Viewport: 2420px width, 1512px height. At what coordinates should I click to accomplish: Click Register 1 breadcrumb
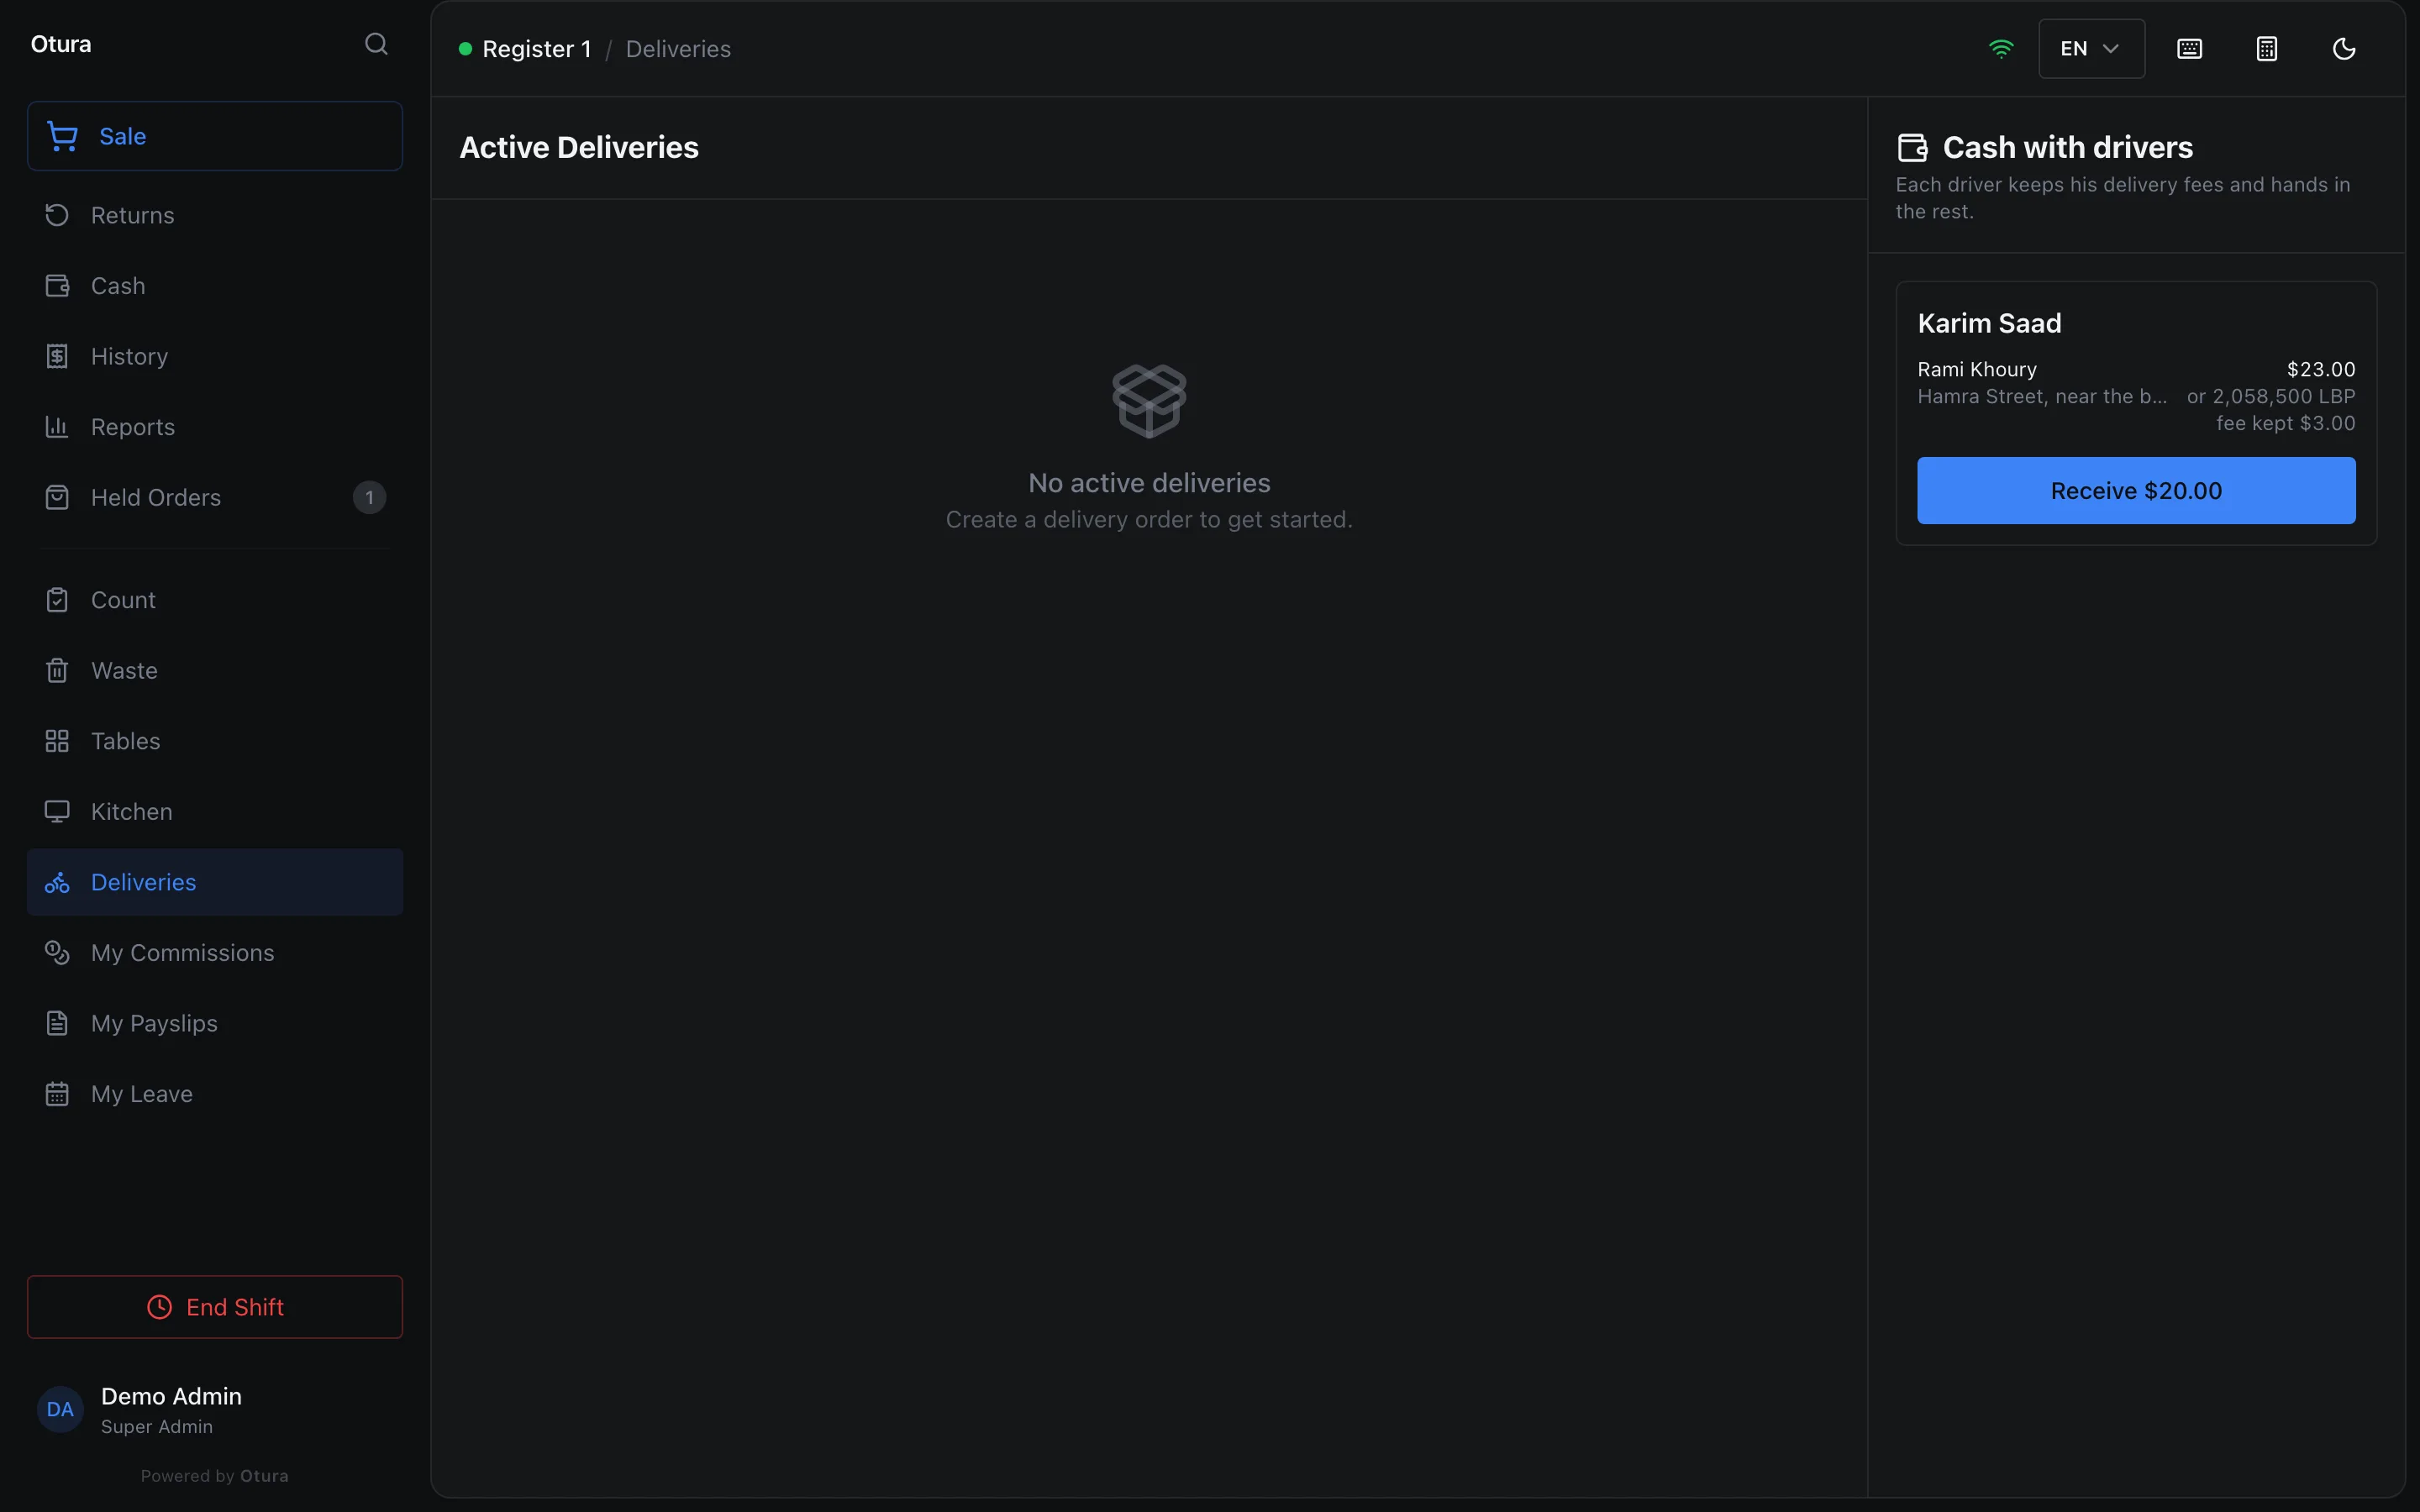[x=537, y=49]
